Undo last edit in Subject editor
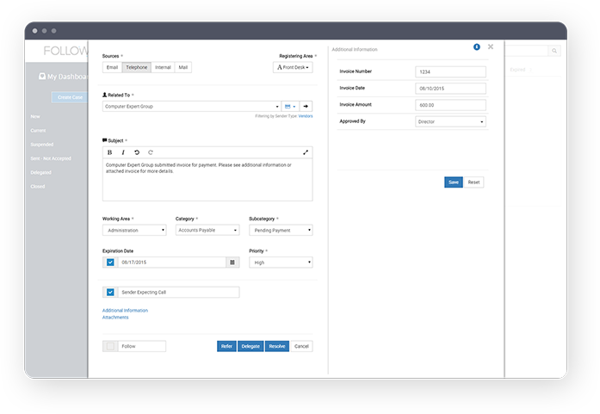This screenshot has height=414, width=600. 137,152
